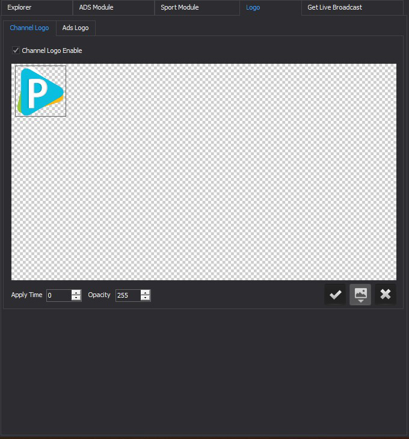
Task: Click the center of the transparent preview canvas
Action: [x=204, y=172]
